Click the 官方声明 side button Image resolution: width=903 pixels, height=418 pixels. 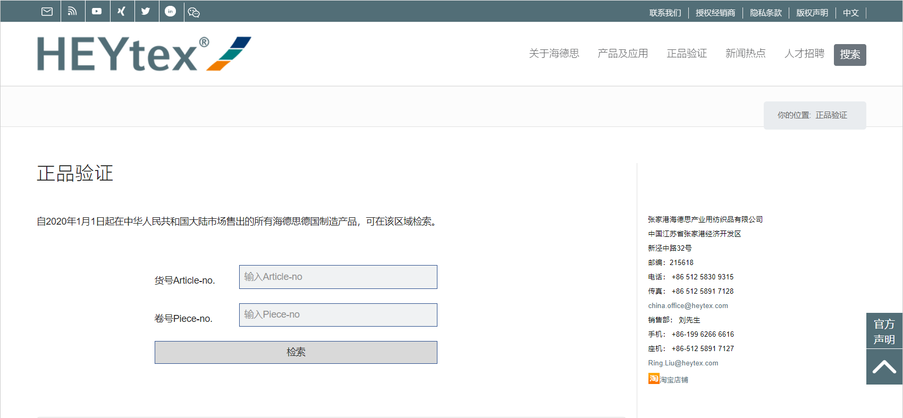point(884,331)
